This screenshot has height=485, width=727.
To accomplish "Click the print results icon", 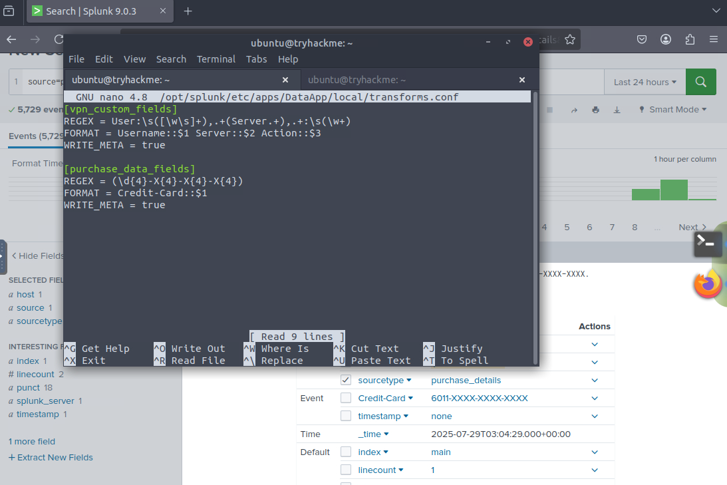I will coord(595,110).
